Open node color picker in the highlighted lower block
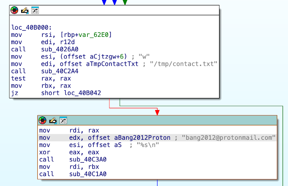This screenshot has height=186, width=288. (x=42, y=120)
